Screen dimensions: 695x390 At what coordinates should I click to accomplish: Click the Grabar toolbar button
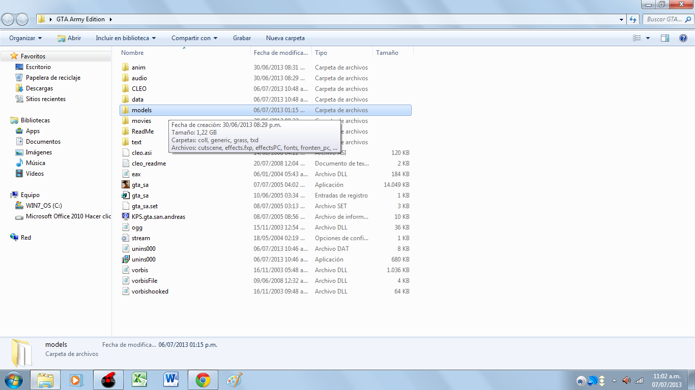242,38
